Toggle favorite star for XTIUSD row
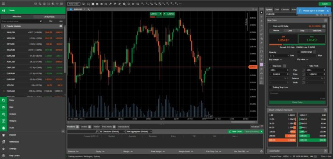Image resolution: width=333 pixels, height=159 pixels. pos(3,85)
